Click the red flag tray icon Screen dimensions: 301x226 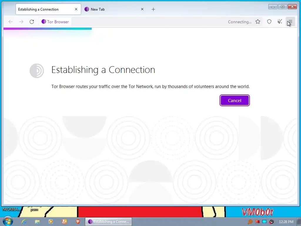click(x=257, y=222)
